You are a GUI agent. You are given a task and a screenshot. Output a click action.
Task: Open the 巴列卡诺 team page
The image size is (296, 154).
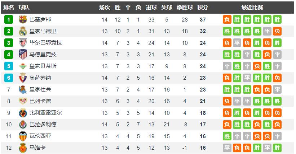40,101
